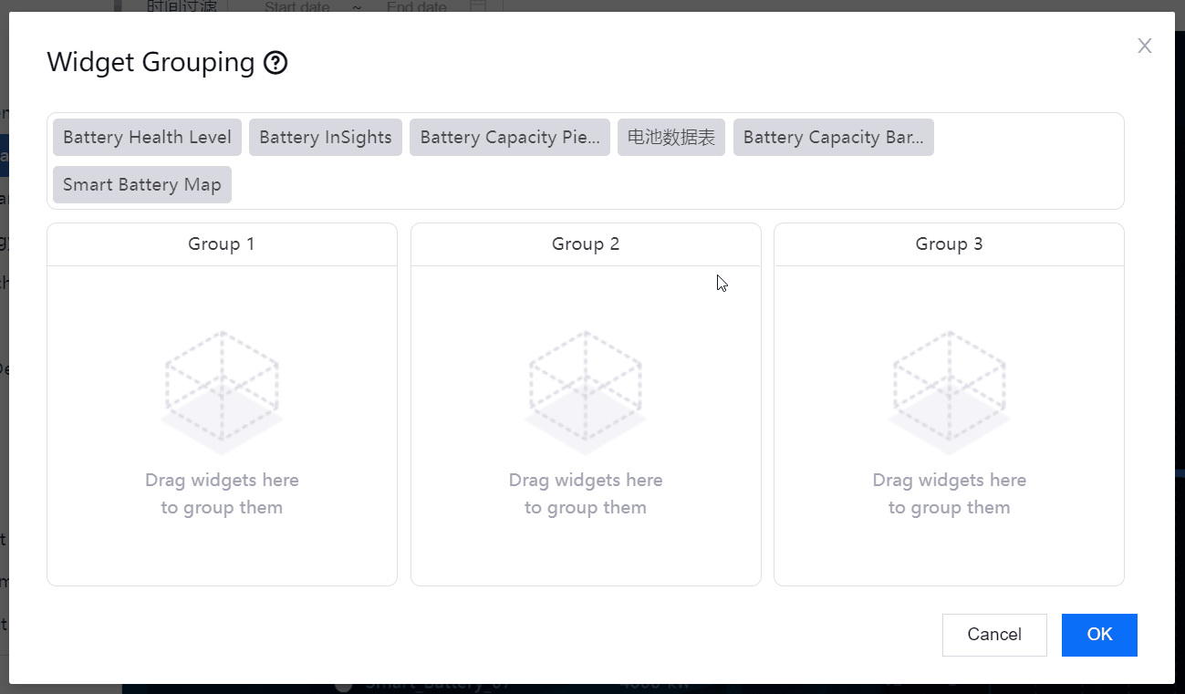Click the Widget Grouping dialog title
1185x694 pixels.
click(151, 63)
